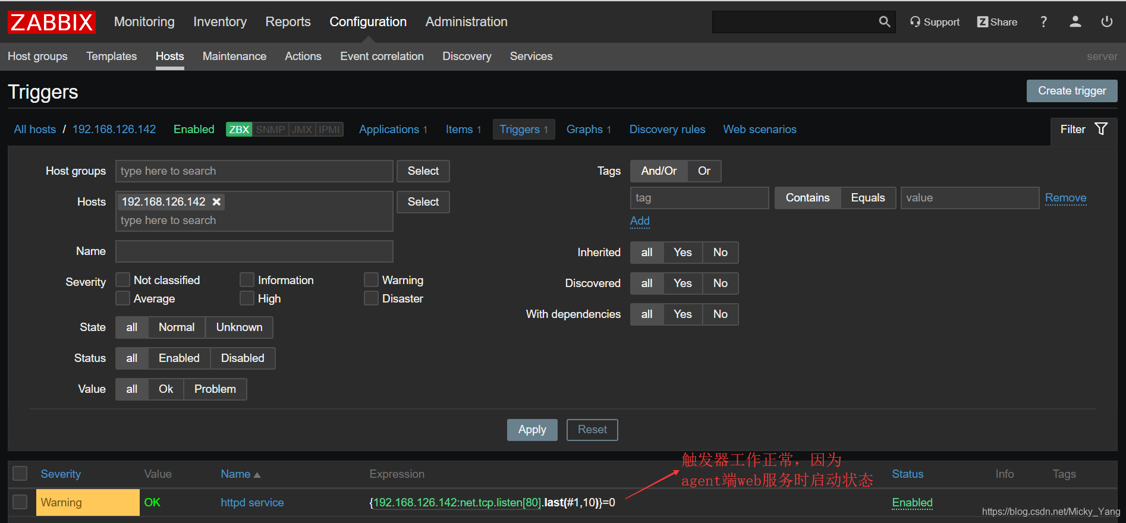This screenshot has width=1126, height=523.
Task: Click Select next to Hosts
Action: click(423, 202)
